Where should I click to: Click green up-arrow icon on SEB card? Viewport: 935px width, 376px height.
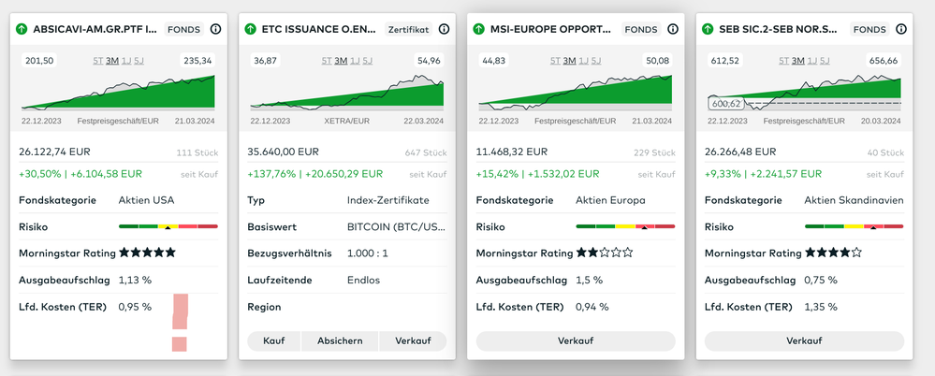pyautogui.click(x=708, y=29)
